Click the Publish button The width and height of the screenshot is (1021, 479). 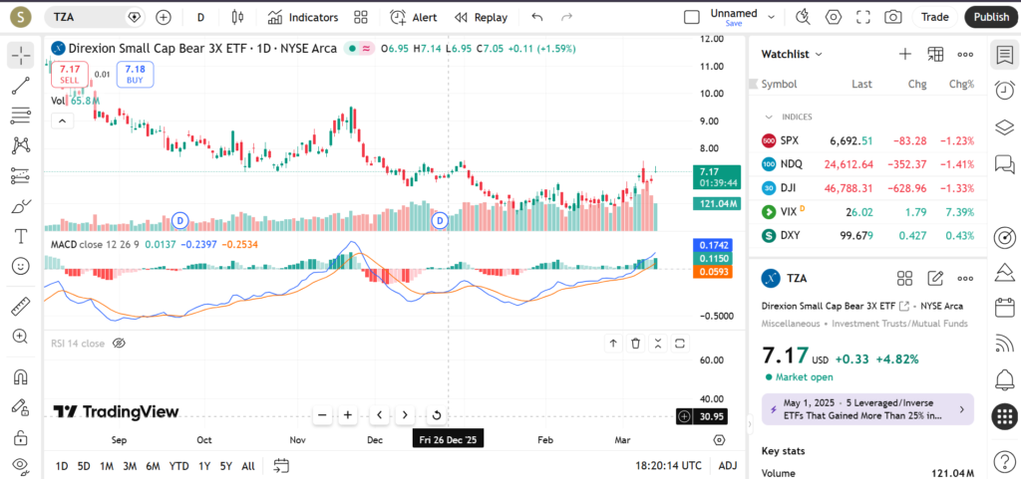[990, 17]
